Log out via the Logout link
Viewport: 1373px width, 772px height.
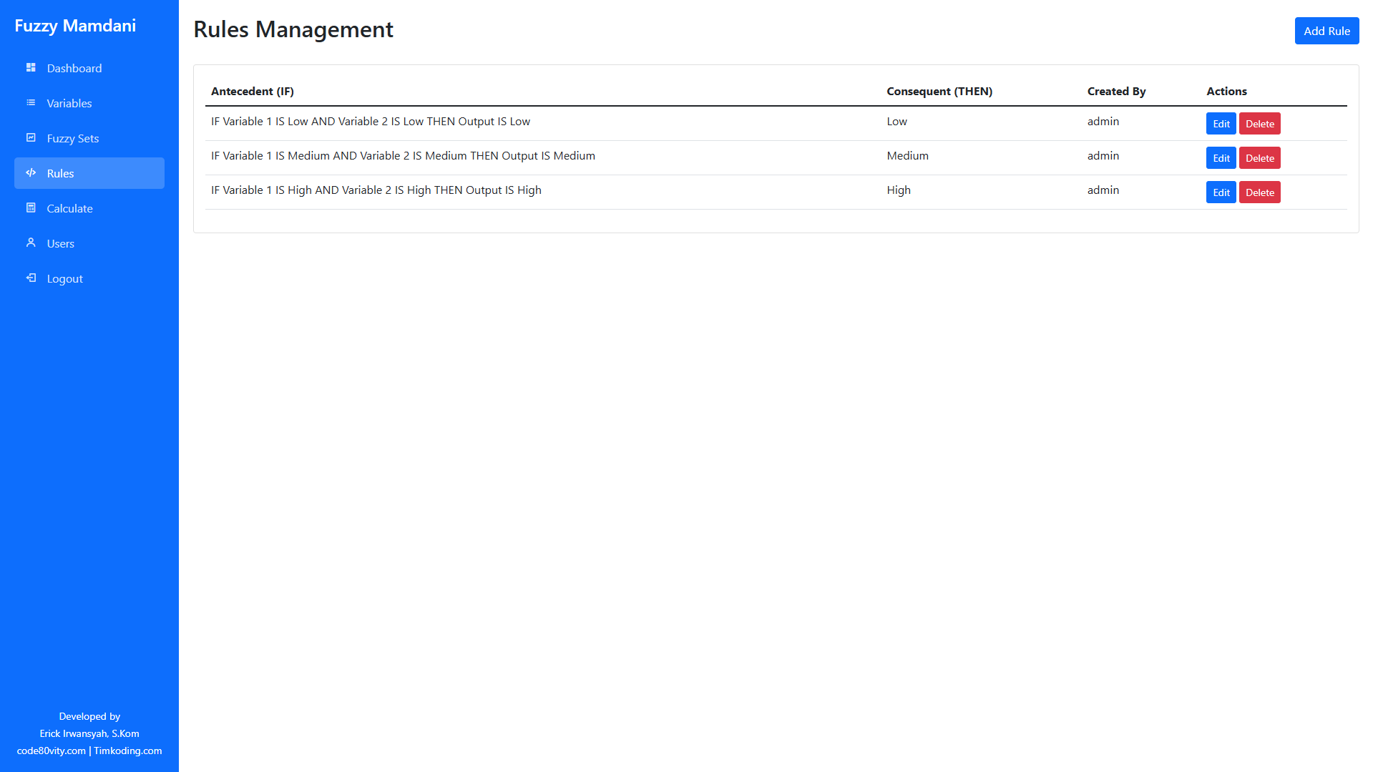(x=89, y=278)
